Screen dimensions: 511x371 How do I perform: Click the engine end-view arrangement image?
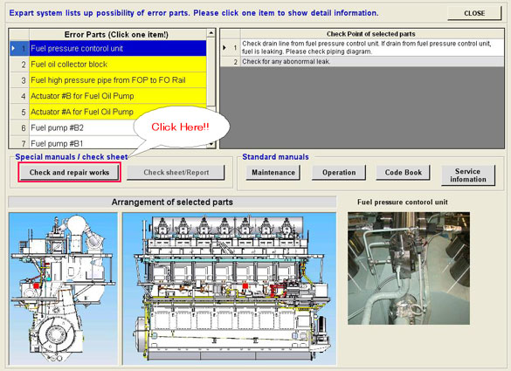click(x=63, y=289)
